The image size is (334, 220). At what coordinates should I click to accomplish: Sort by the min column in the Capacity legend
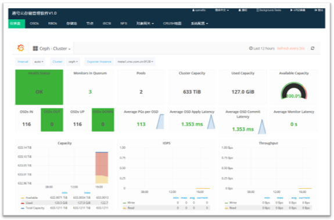64,193
